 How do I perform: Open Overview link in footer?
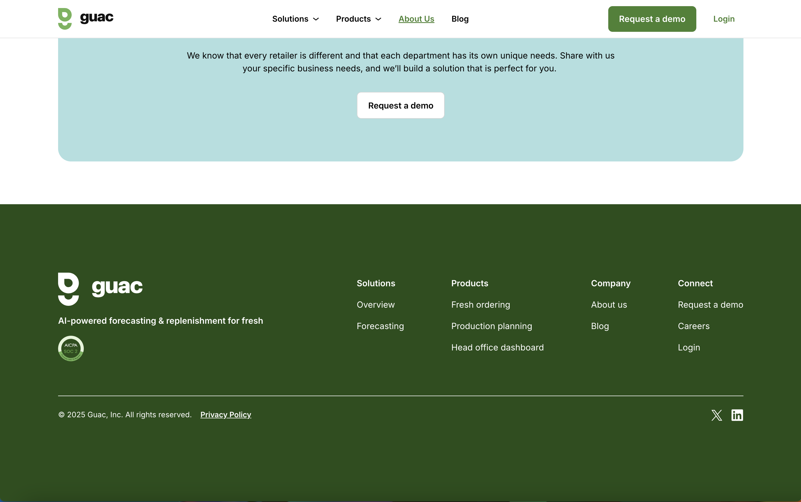(375, 305)
